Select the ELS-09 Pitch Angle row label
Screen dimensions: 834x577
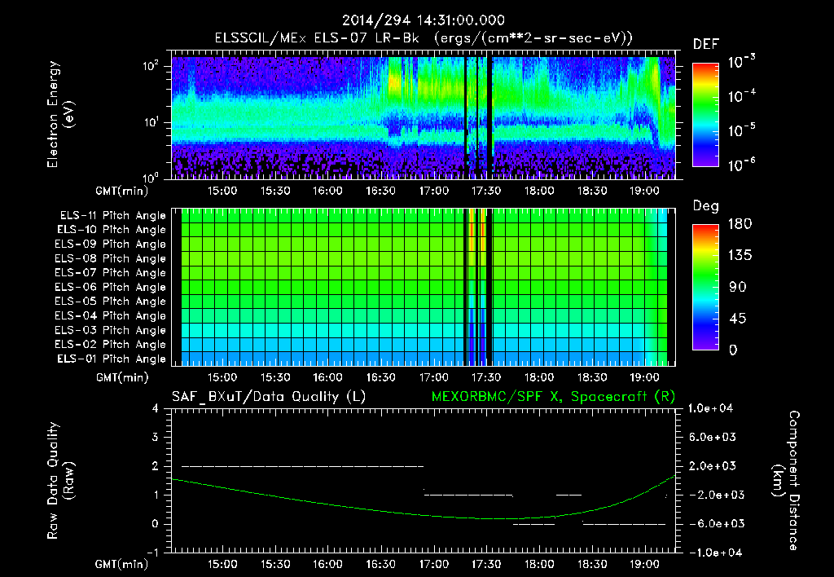pos(110,244)
